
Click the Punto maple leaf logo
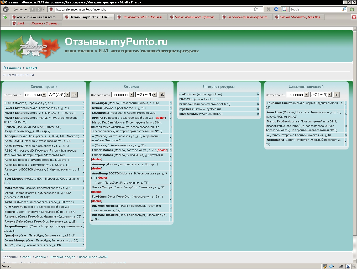coord(33,46)
